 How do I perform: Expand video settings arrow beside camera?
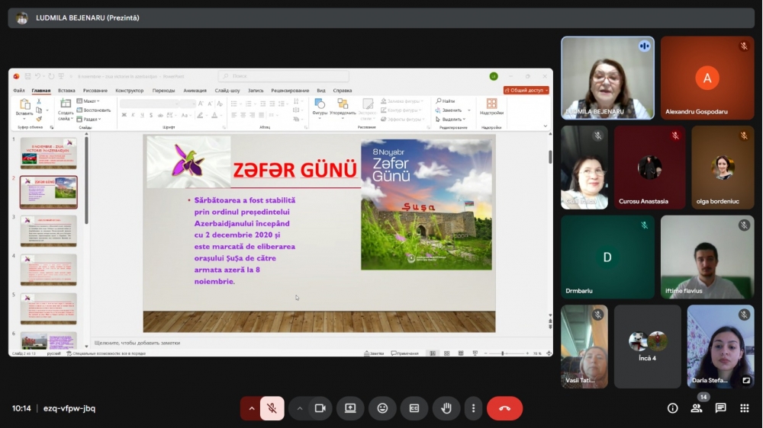pyautogui.click(x=300, y=408)
